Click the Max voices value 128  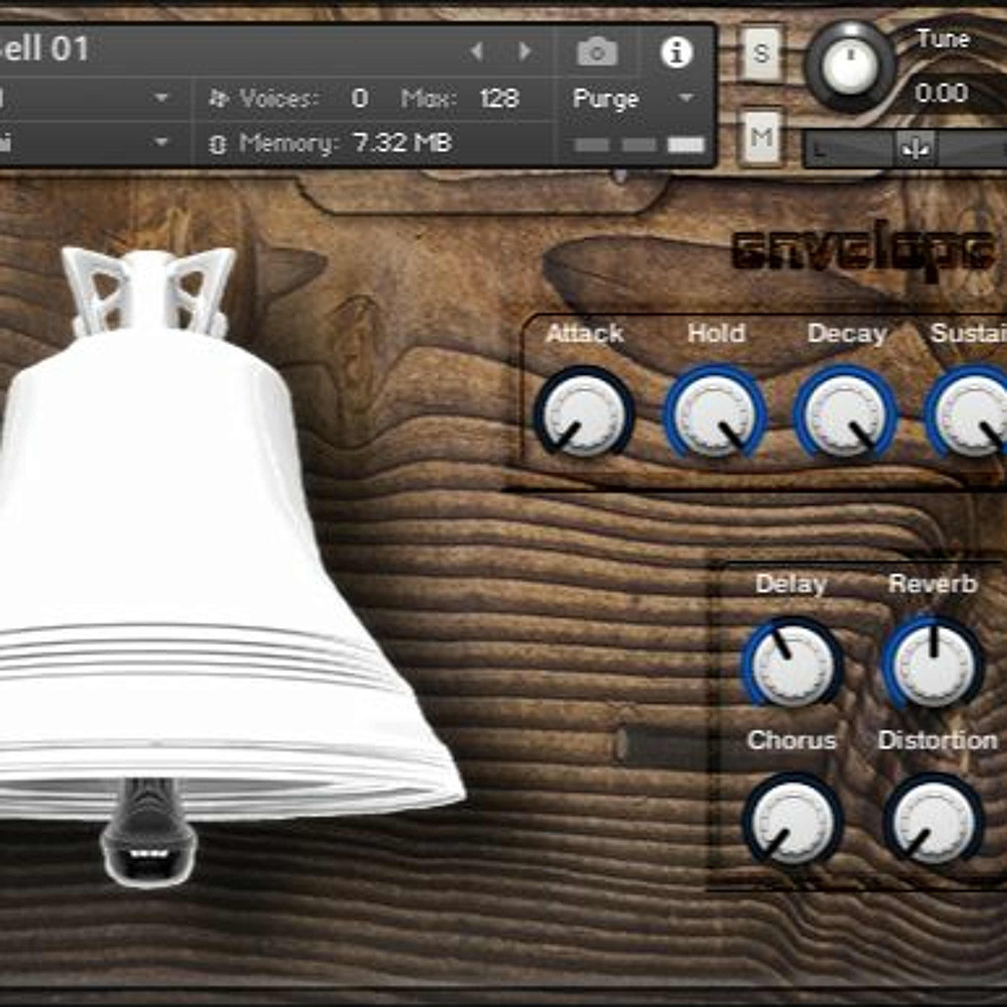click(499, 98)
